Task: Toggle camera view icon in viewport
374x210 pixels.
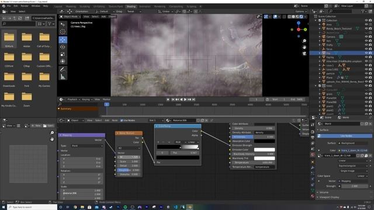Action: [304, 53]
